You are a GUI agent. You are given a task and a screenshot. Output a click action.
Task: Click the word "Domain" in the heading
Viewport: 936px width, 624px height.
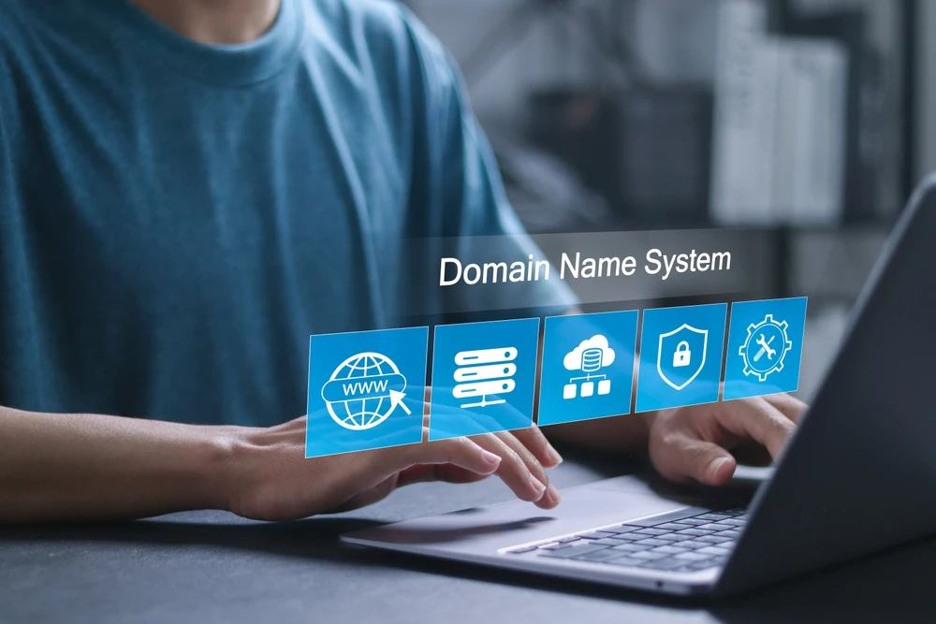point(494,269)
